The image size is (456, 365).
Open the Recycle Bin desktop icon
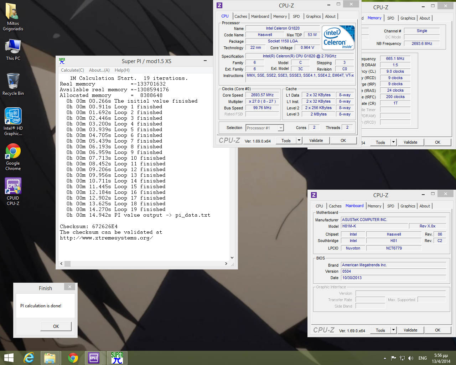pyautogui.click(x=13, y=84)
